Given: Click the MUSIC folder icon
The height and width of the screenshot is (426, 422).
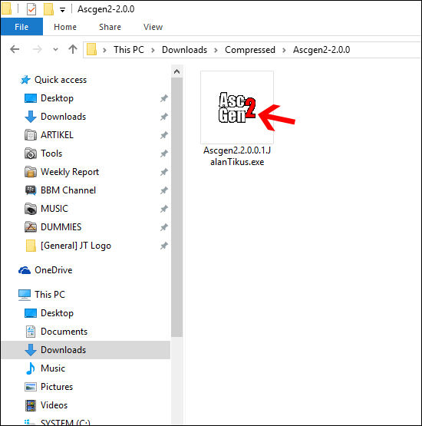Looking at the screenshot, I should (31, 209).
